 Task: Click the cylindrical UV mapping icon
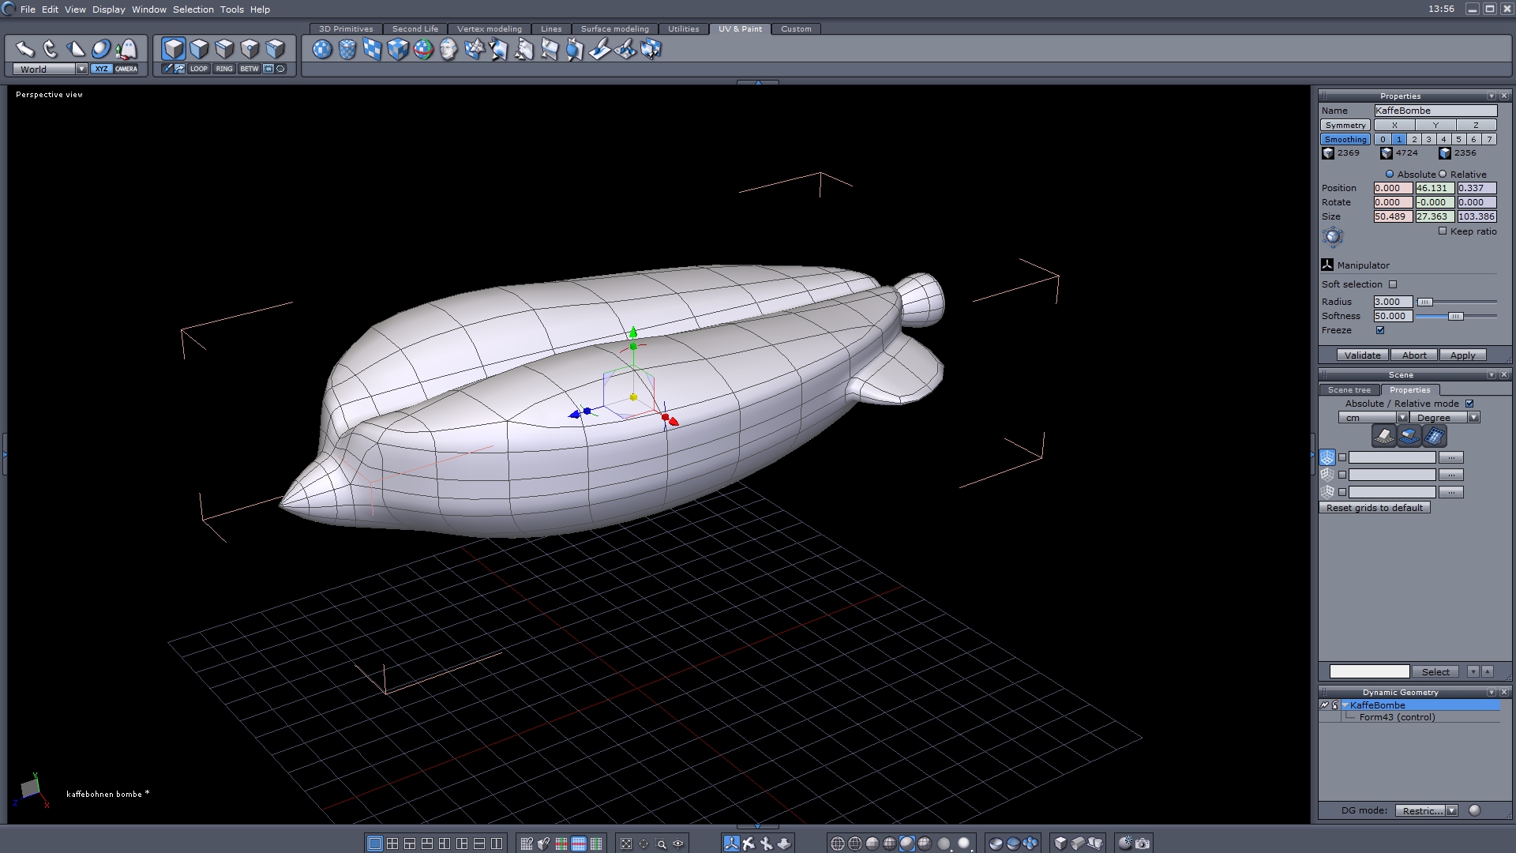347,50
